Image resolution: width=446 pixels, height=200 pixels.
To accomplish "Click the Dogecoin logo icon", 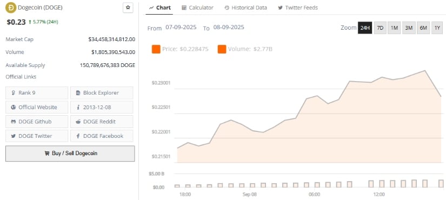I will pos(11,8).
